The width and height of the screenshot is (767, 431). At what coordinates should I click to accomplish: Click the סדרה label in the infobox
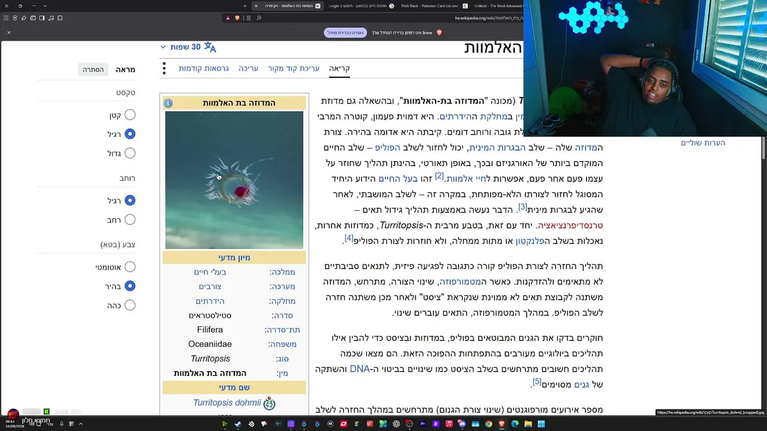(x=282, y=315)
